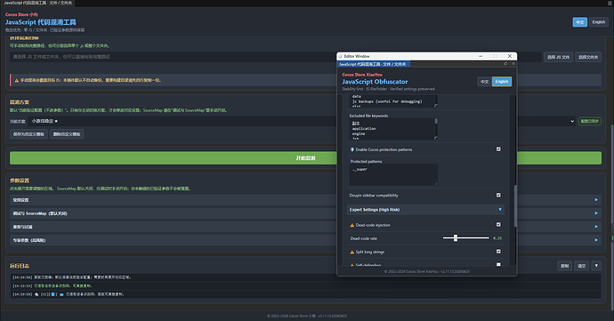Click the green status badge beside preset dropdown
Image resolution: width=614 pixels, height=321 pixels.
590,121
